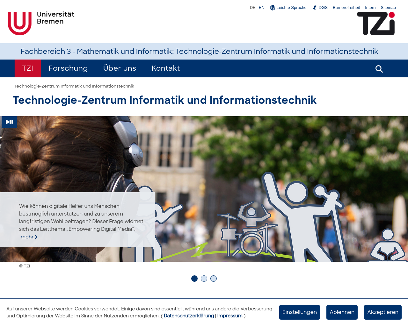Select the TZI menu item
This screenshot has height=326, width=408.
(x=28, y=68)
